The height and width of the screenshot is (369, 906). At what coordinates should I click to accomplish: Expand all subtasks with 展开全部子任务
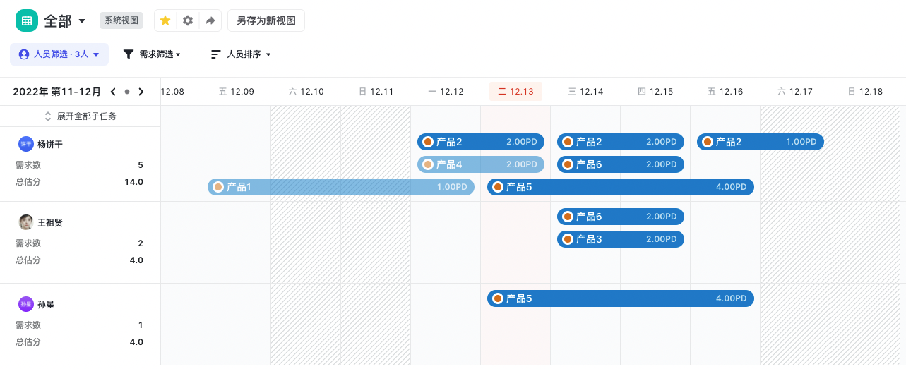pyautogui.click(x=80, y=116)
